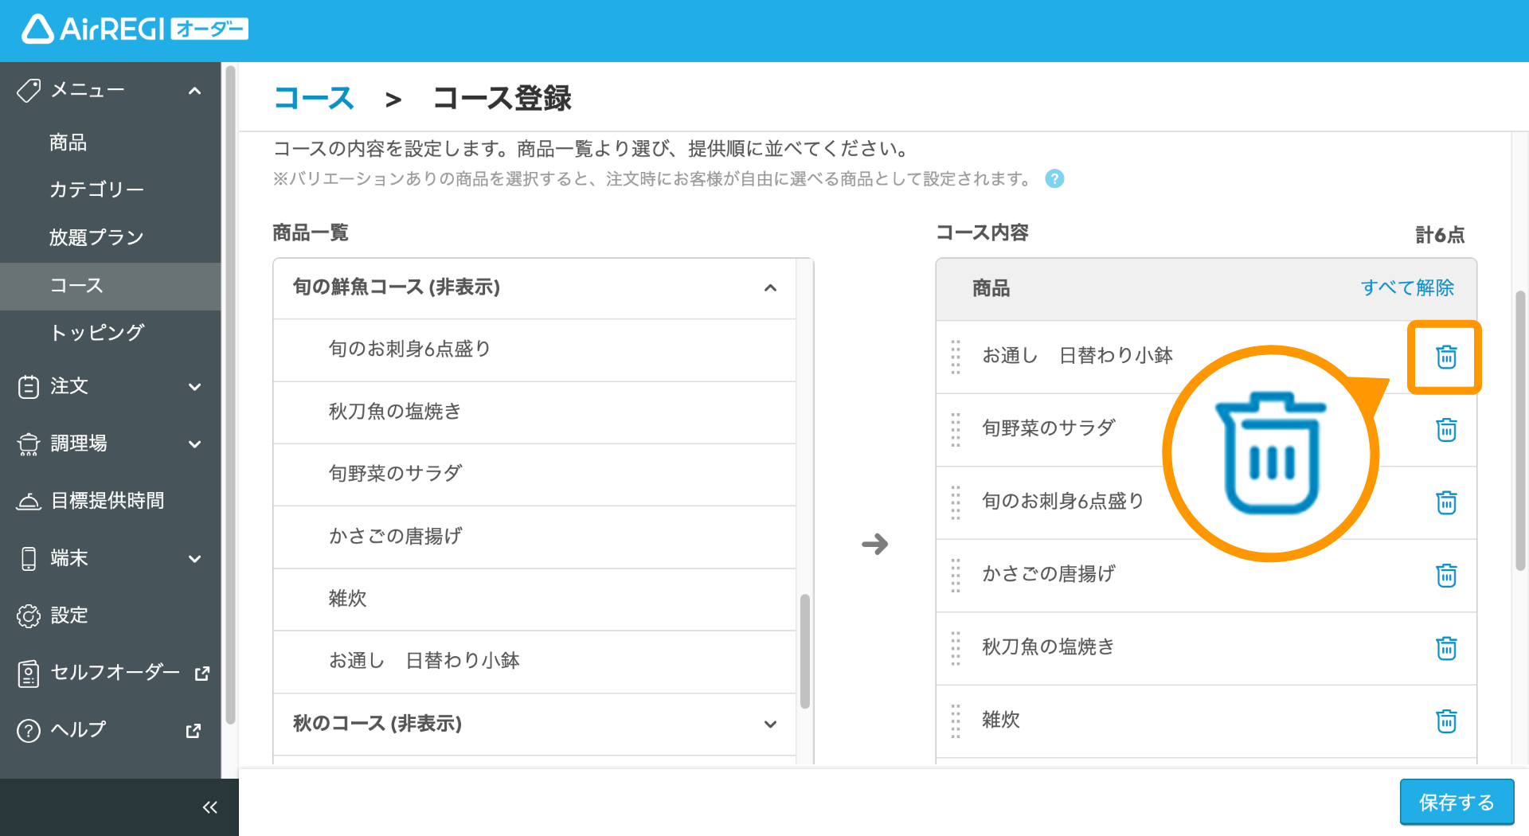This screenshot has width=1529, height=836.
Task: Click the kitchen pot icon
Action: tap(29, 444)
